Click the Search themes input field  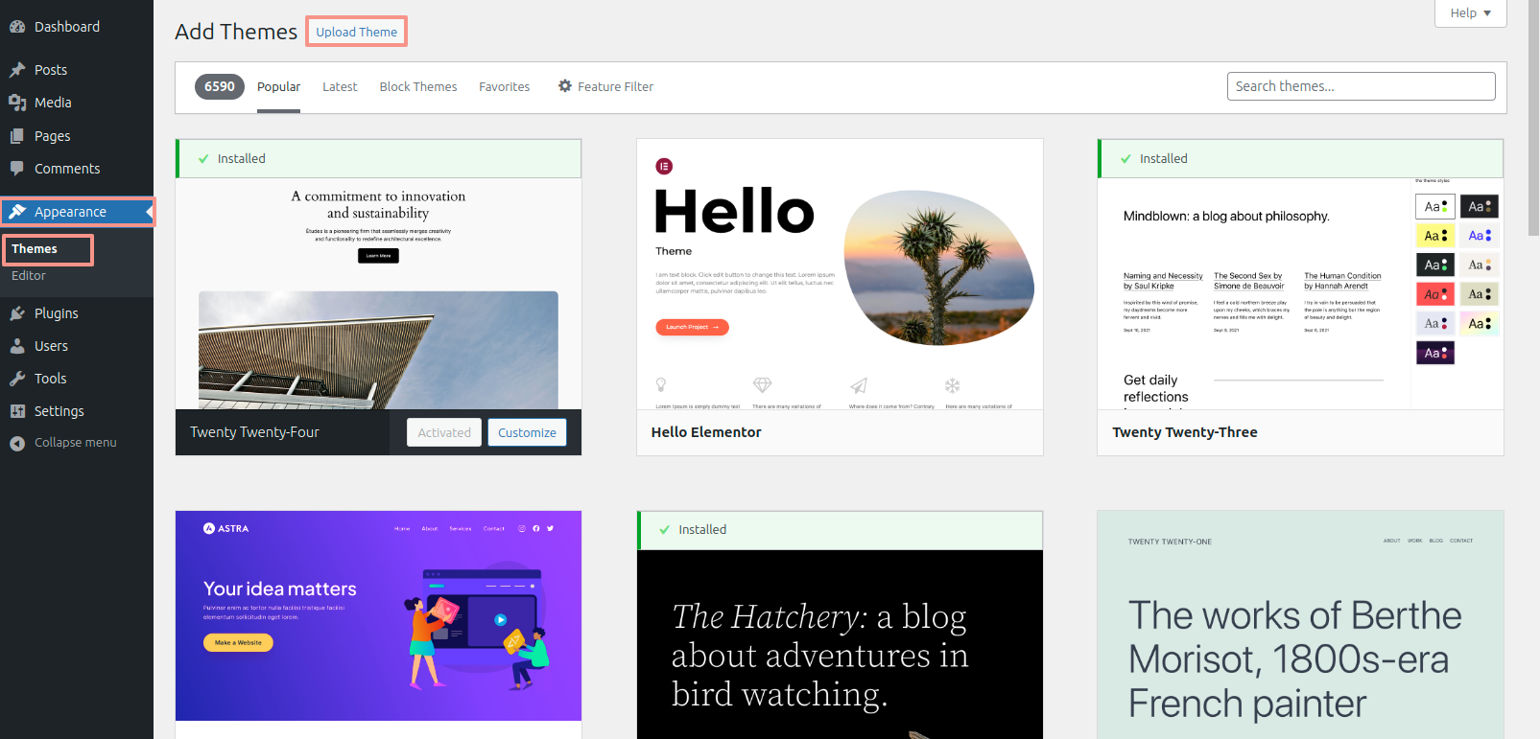click(x=1361, y=86)
